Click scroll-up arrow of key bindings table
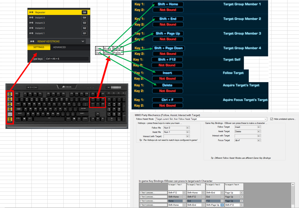299x208 pixels. pos(293,184)
